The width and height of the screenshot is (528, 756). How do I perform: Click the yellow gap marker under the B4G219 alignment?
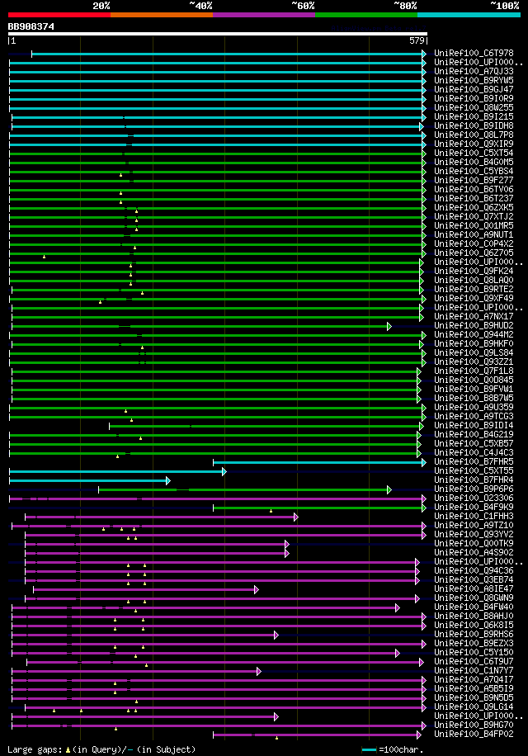pyautogui.click(x=141, y=438)
